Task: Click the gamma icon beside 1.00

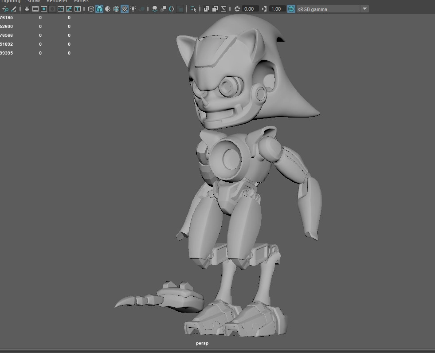Action: [x=265, y=9]
